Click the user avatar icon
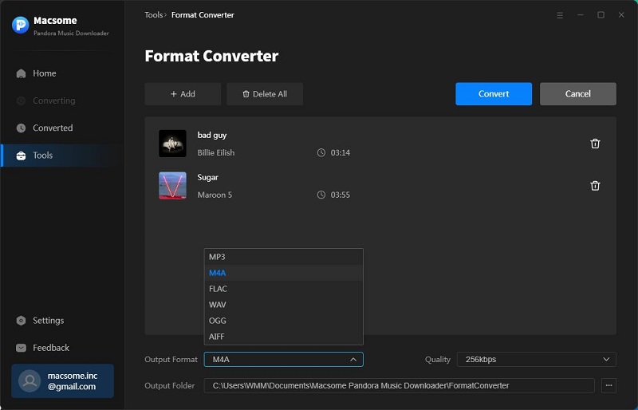 (x=30, y=380)
